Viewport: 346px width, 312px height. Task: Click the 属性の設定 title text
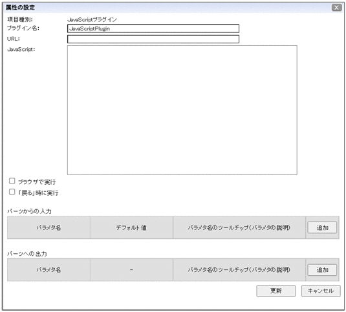tap(20, 8)
